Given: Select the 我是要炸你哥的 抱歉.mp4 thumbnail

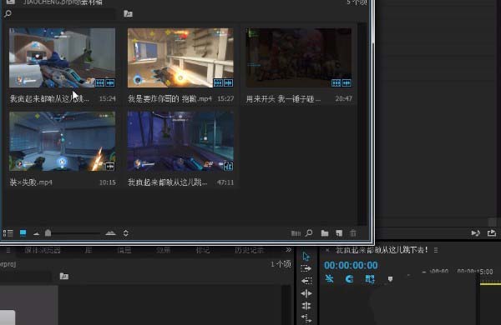Looking at the screenshot, I should [x=180, y=57].
